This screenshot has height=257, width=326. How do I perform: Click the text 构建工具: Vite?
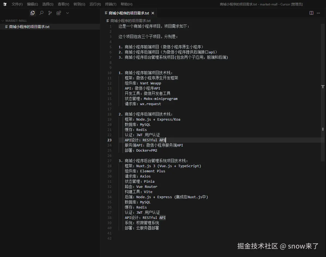click(x=139, y=192)
